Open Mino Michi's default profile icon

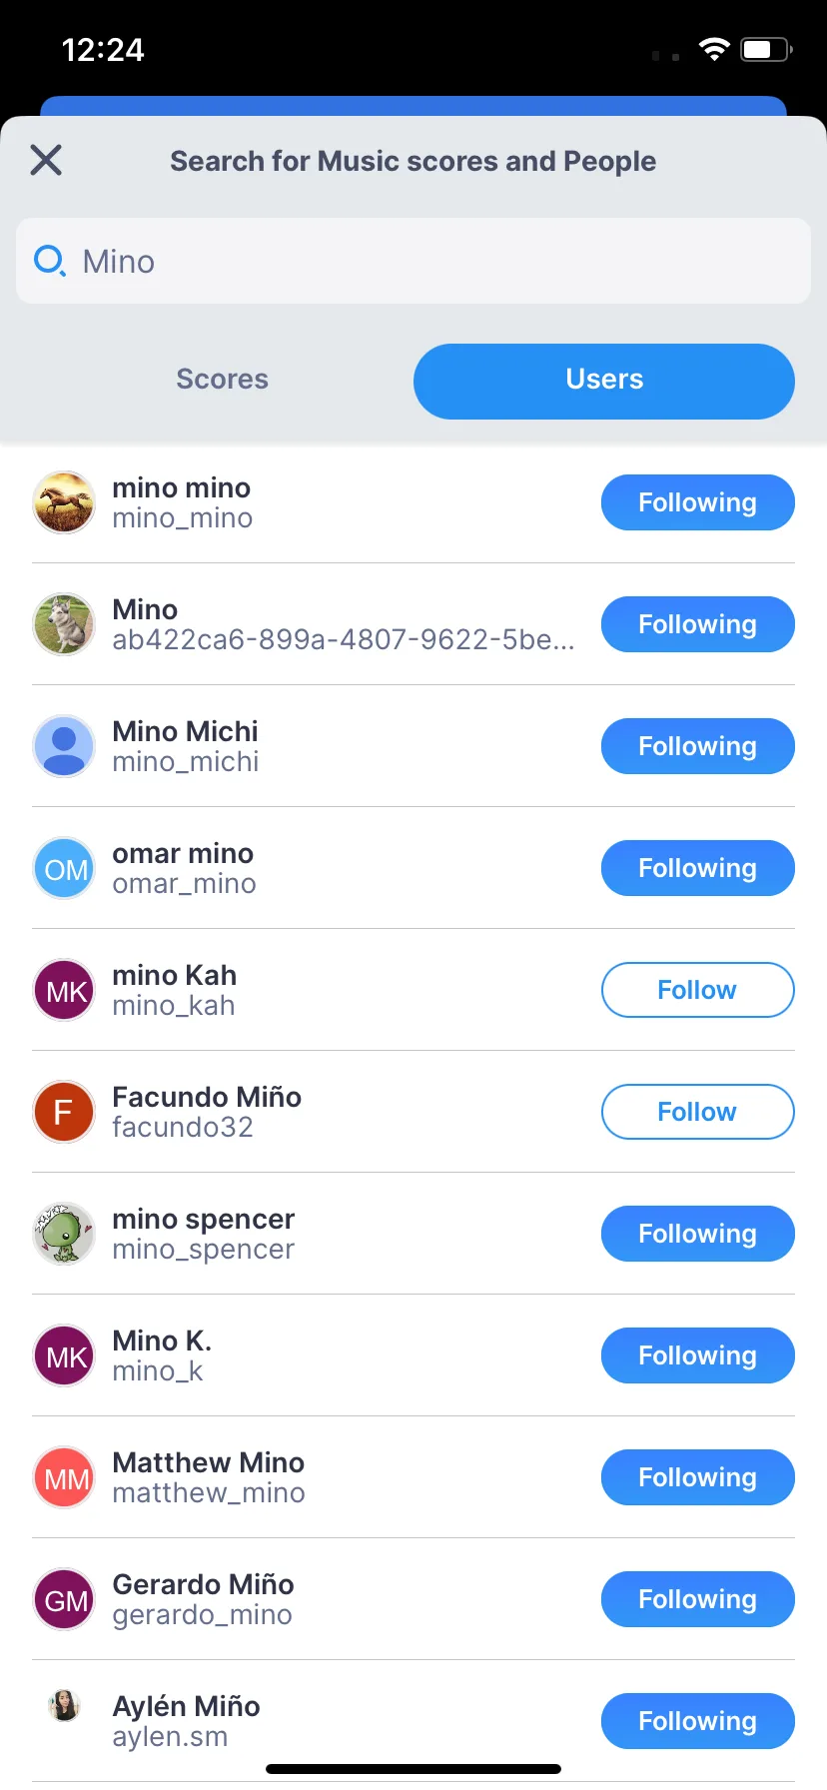tap(64, 746)
